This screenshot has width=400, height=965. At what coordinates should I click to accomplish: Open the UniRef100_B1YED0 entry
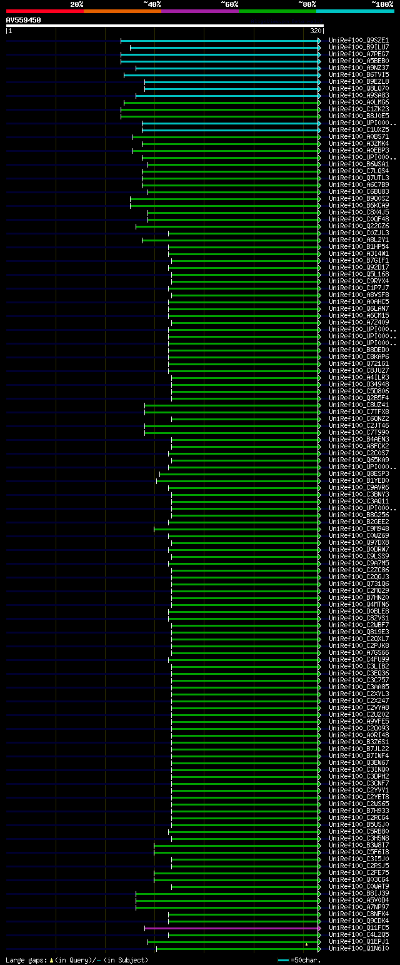pos(359,481)
